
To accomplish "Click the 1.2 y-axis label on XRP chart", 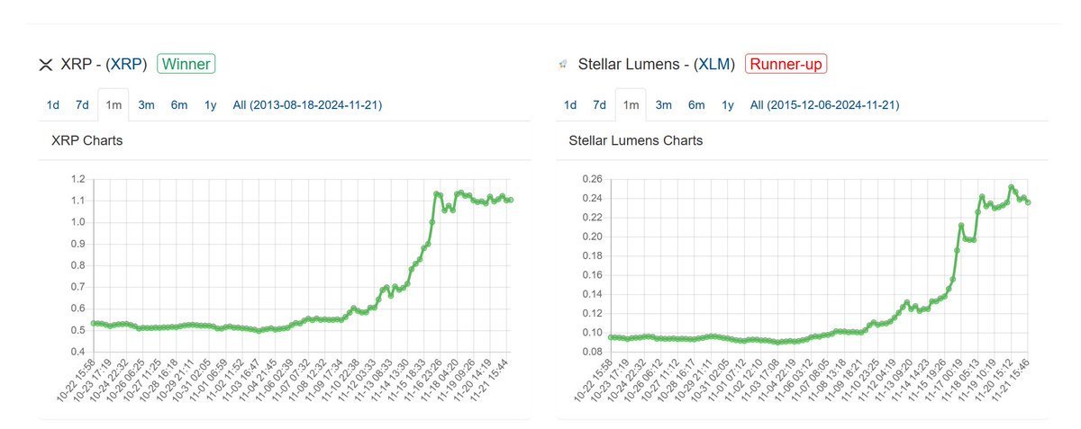I will (77, 179).
